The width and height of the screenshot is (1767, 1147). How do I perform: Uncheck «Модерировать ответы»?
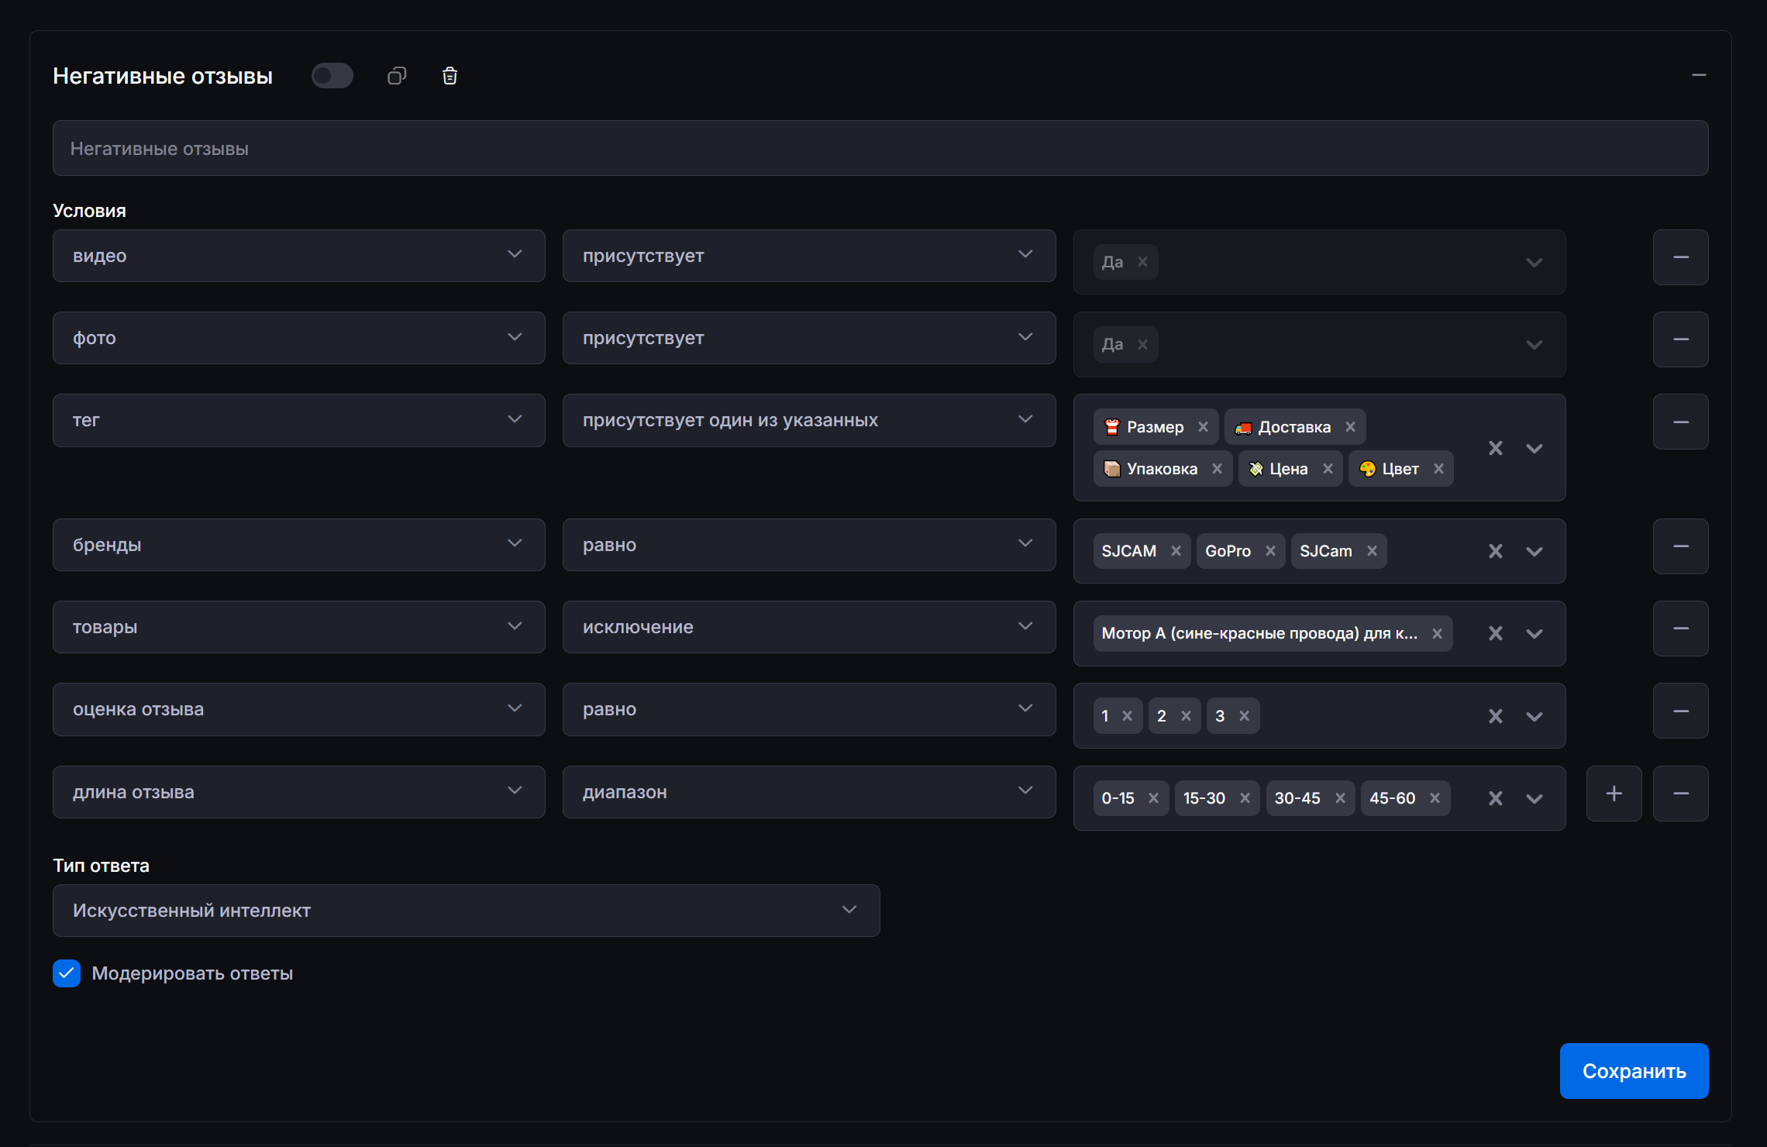tap(67, 973)
